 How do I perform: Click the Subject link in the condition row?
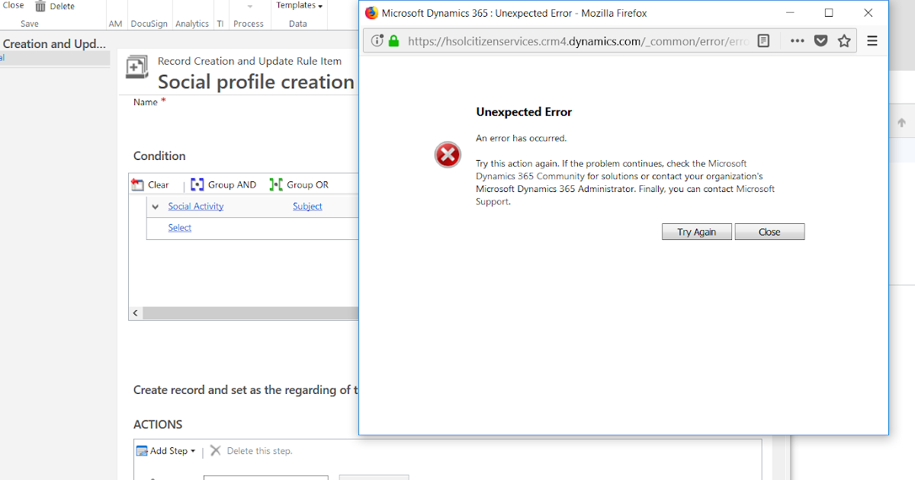click(x=307, y=206)
